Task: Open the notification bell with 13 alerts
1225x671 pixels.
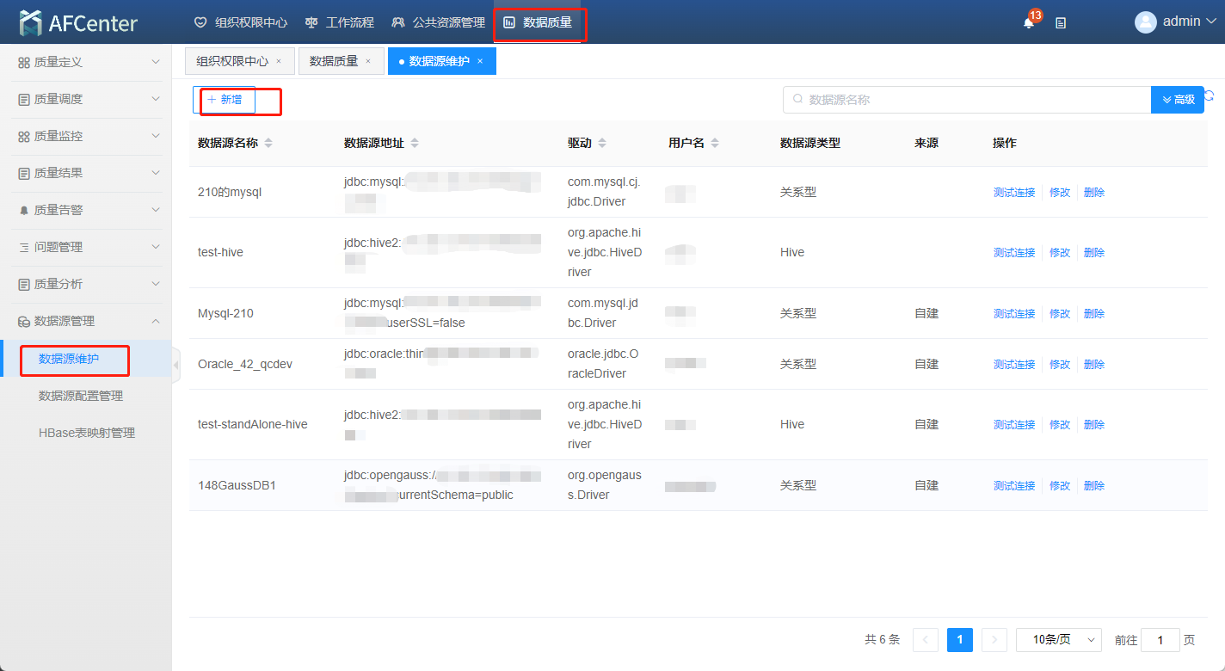Action: point(1029,22)
